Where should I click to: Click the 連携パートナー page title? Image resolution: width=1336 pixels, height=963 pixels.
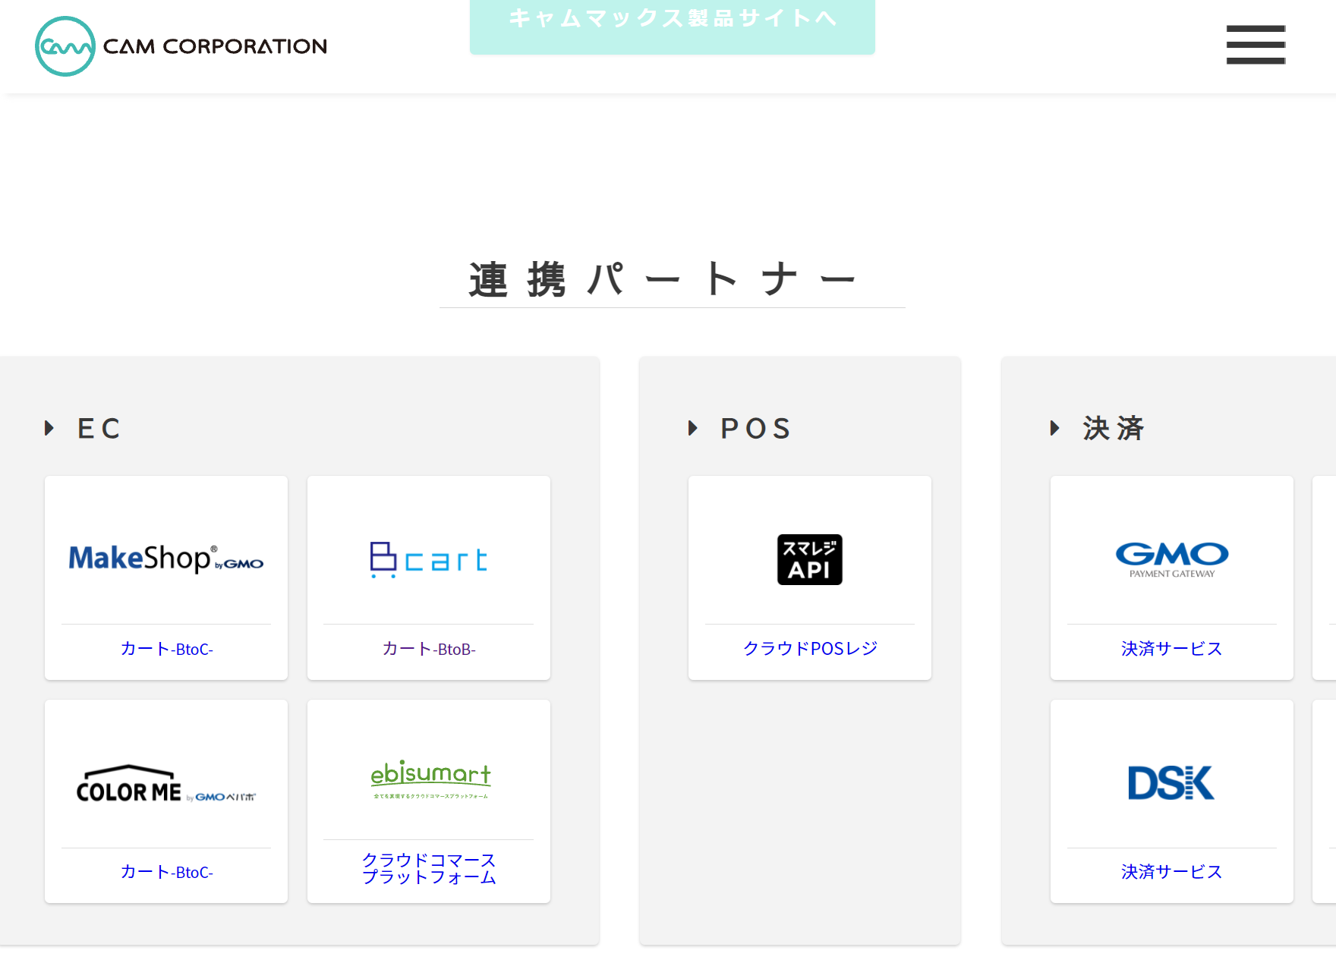tap(663, 279)
